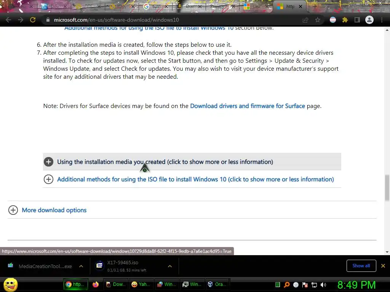
Task: Share this page using the share icon
Action: click(x=305, y=20)
